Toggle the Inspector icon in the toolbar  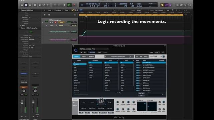coord(26,5)
